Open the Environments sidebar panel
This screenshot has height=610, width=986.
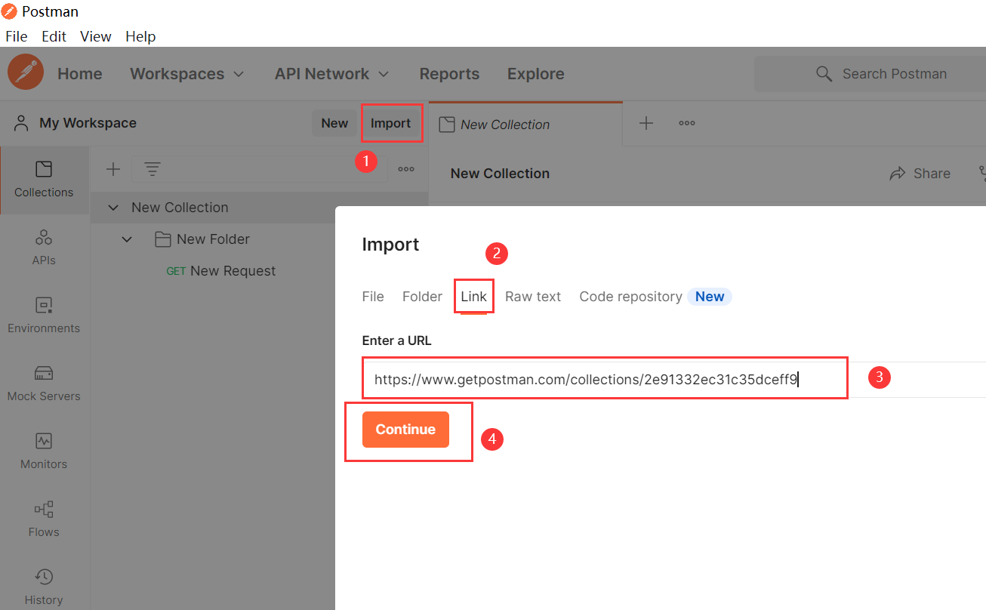(x=44, y=316)
